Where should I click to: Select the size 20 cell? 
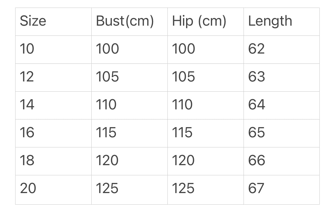(x=54, y=190)
